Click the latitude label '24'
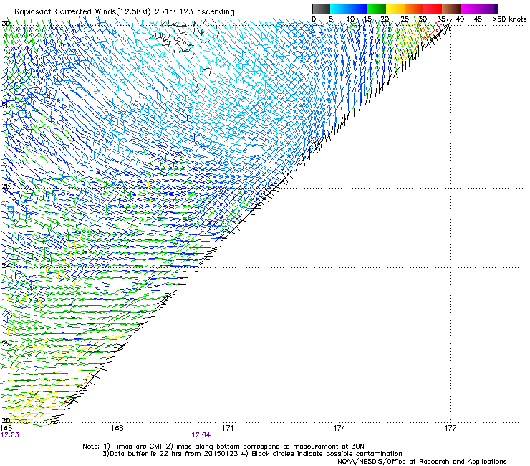530x466 pixels. point(6,266)
